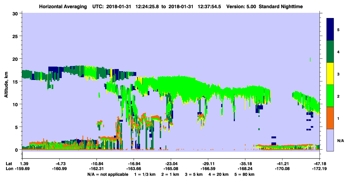This screenshot has height=182, width=355.
Task: Click the dark green level 4 colorbar segment
Action: (330, 52)
